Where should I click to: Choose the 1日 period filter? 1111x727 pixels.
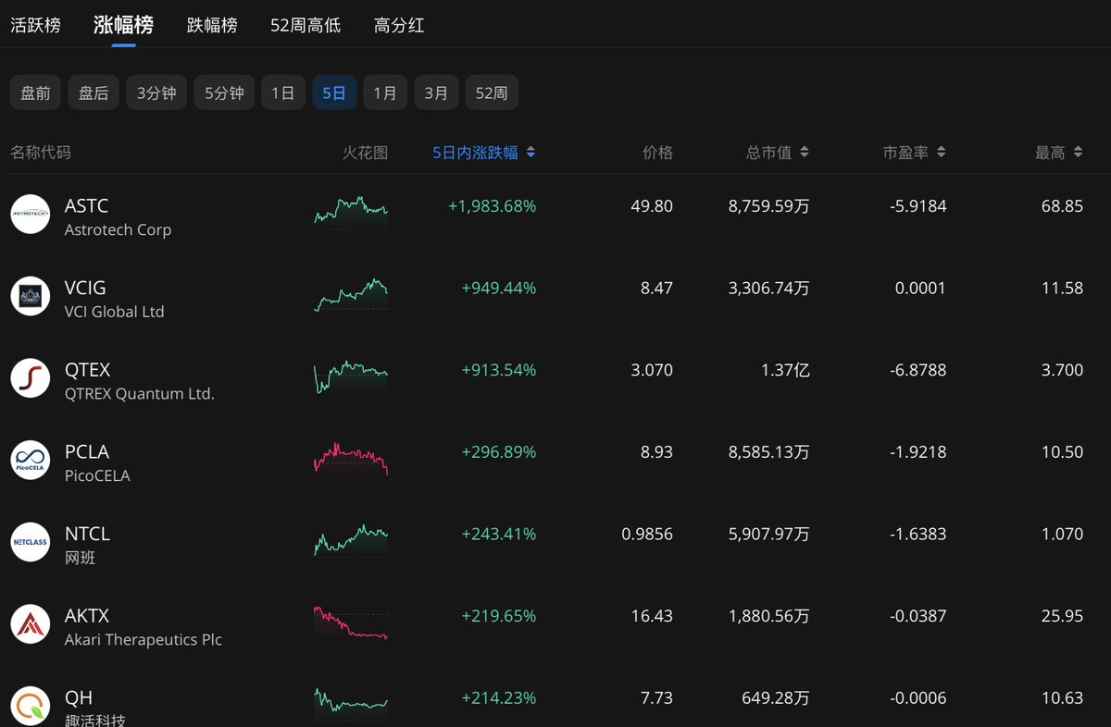pyautogui.click(x=283, y=92)
